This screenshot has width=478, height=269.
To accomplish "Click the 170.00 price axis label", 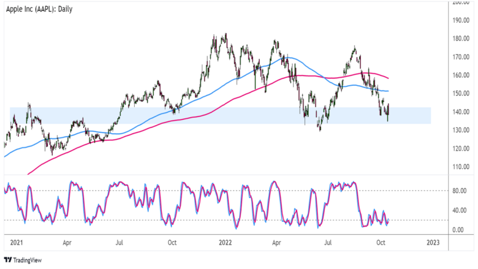I will pos(461,57).
